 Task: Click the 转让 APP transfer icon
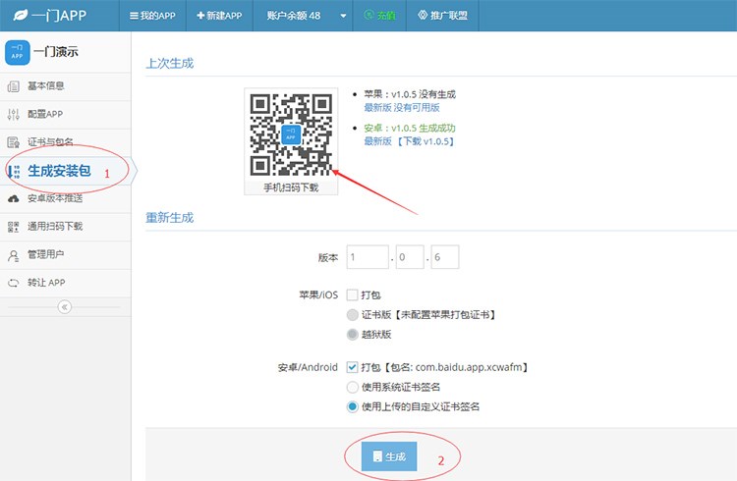[14, 283]
